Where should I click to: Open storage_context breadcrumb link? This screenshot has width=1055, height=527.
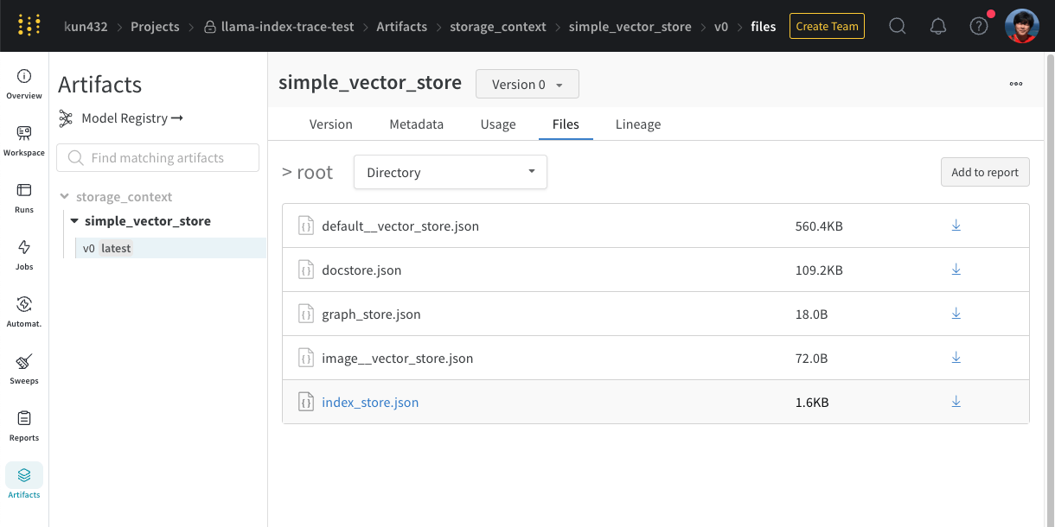pyautogui.click(x=498, y=27)
